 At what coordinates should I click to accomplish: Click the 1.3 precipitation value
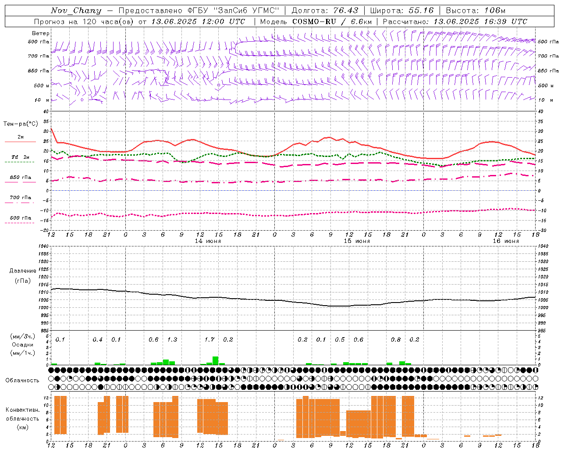[172, 340]
